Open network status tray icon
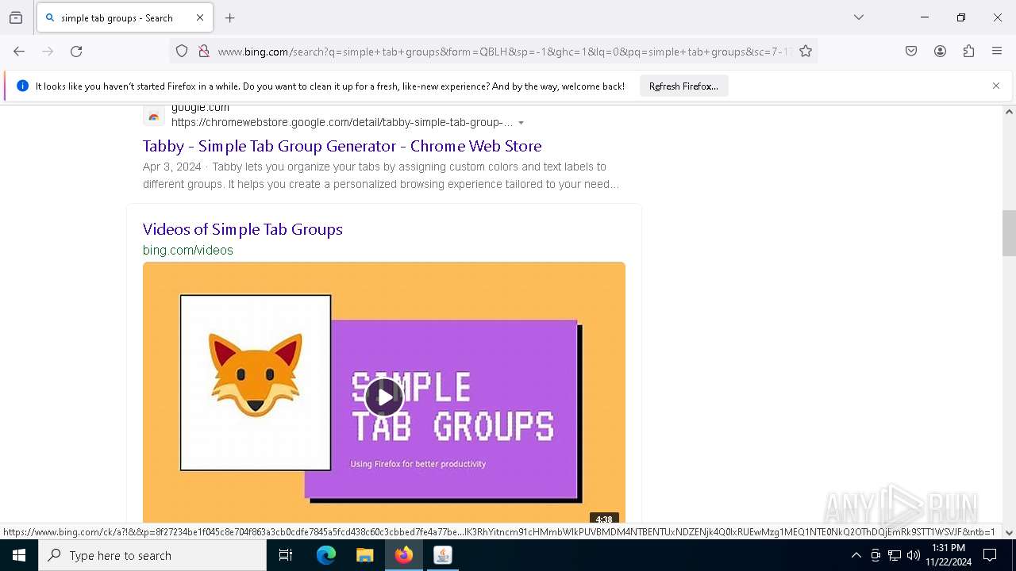 [895, 555]
